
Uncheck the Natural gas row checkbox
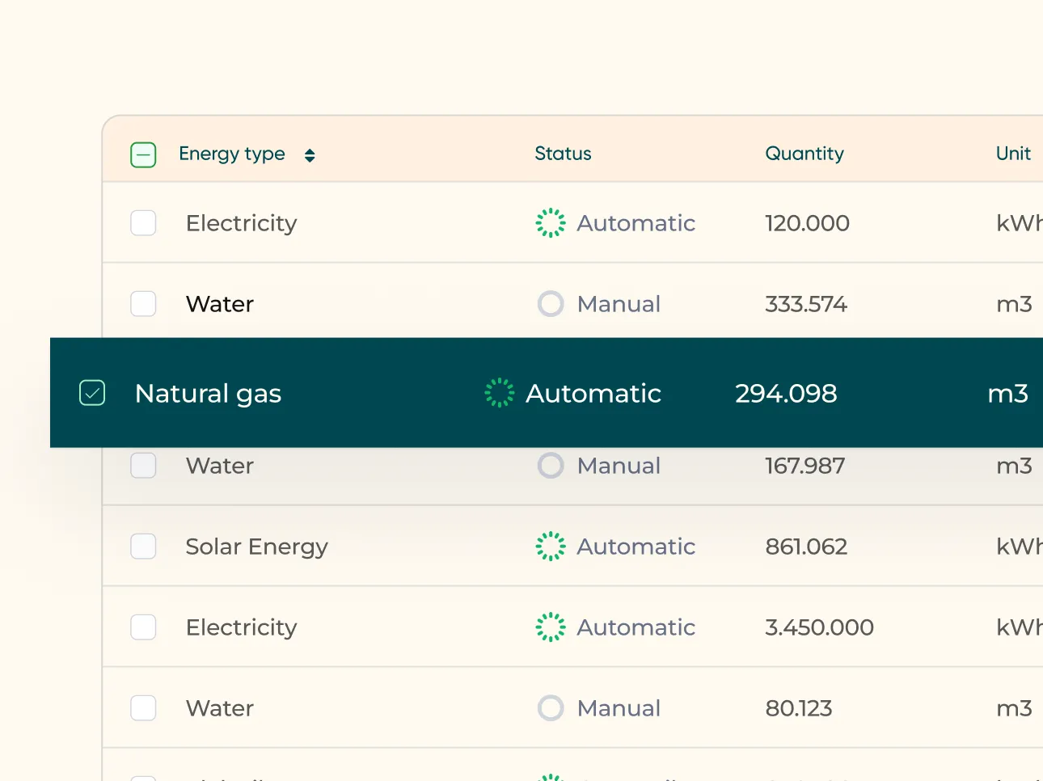click(92, 393)
